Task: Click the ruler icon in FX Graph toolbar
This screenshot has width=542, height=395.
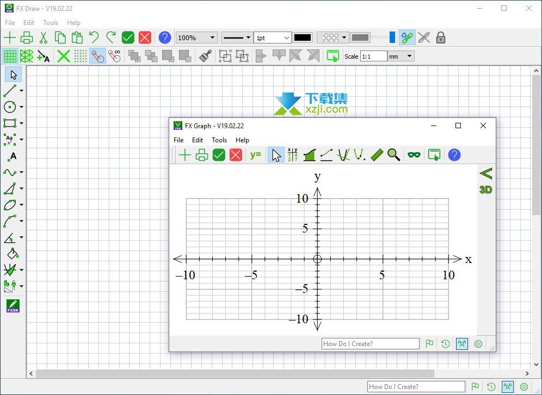Action: (x=377, y=155)
